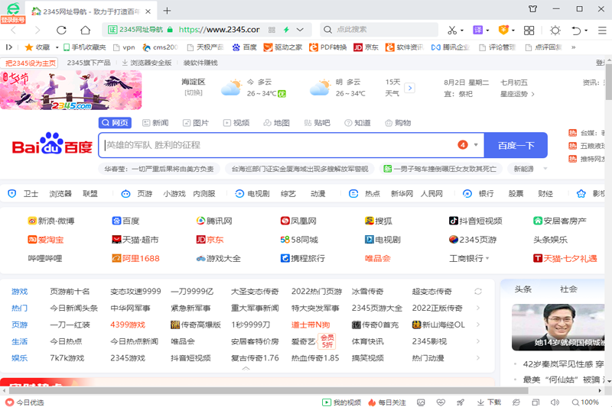
Task: Click the 百度一下 search button
Action: click(516, 145)
